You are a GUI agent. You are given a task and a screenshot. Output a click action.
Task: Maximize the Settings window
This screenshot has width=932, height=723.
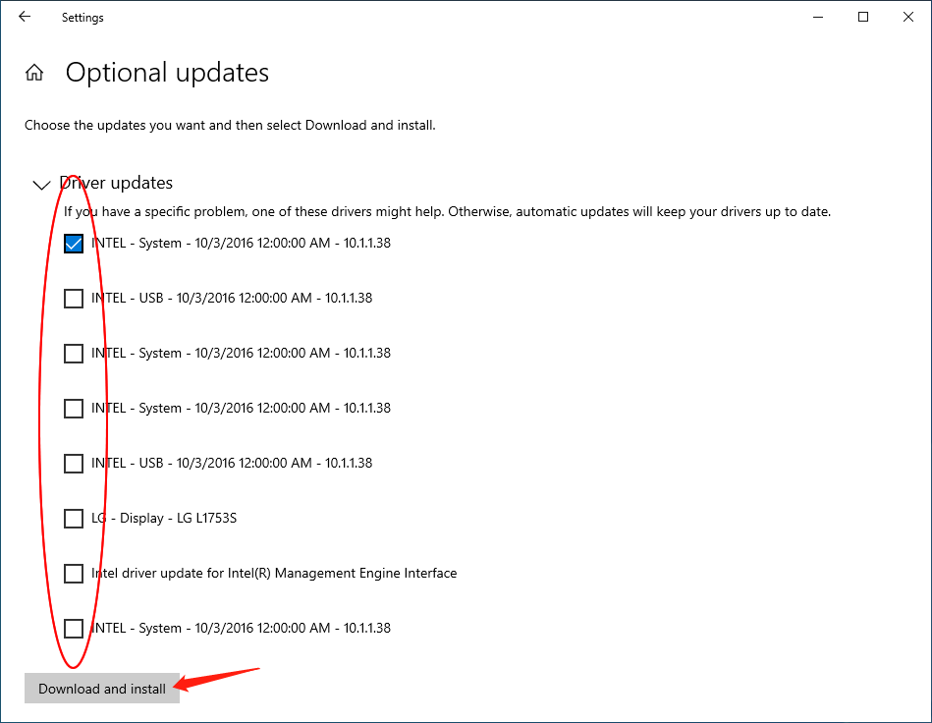point(863,17)
